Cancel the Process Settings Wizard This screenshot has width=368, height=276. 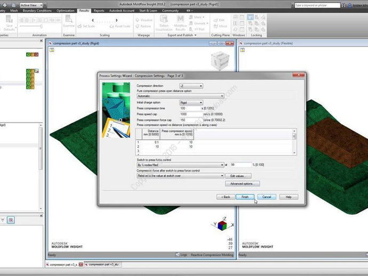pos(267,197)
